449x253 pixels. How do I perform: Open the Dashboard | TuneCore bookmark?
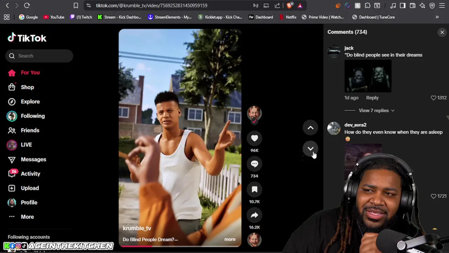tap(373, 17)
